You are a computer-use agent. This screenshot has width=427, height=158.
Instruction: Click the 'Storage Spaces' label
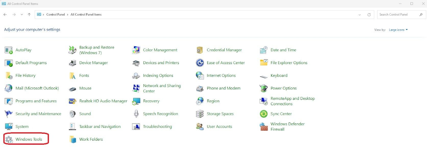[x=220, y=114]
